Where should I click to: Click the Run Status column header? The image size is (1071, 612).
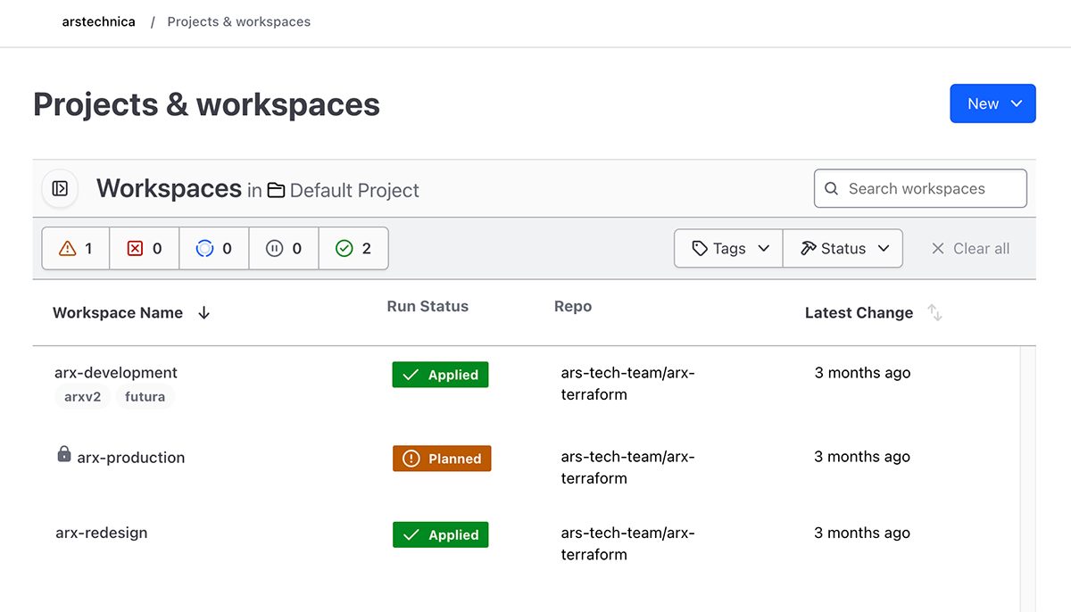tap(428, 306)
